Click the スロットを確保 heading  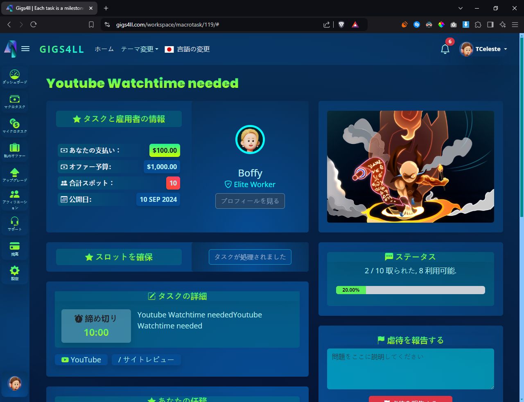click(x=119, y=257)
